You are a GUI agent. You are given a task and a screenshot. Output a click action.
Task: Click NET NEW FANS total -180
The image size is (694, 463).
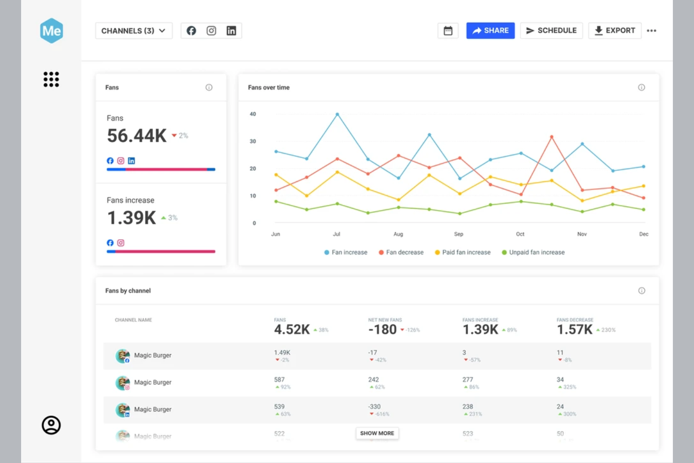tap(383, 329)
